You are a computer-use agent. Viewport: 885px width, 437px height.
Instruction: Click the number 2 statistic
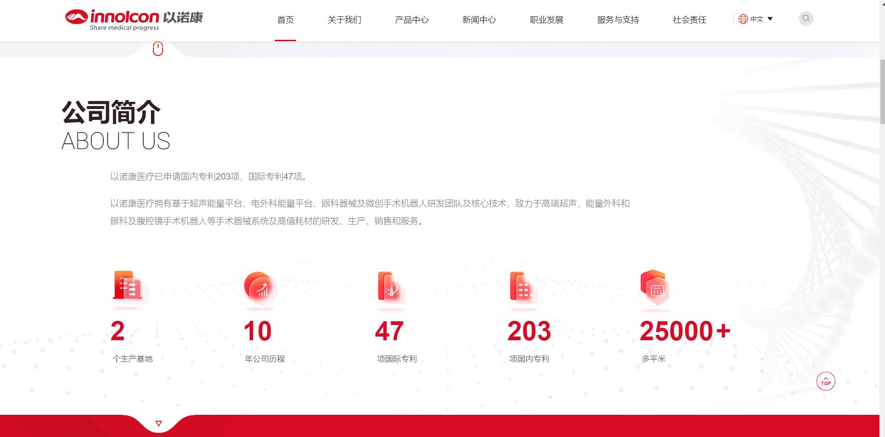118,331
